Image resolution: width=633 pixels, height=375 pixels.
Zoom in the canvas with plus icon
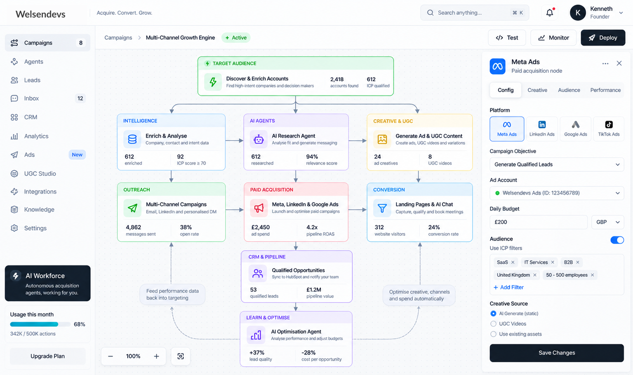[157, 356]
